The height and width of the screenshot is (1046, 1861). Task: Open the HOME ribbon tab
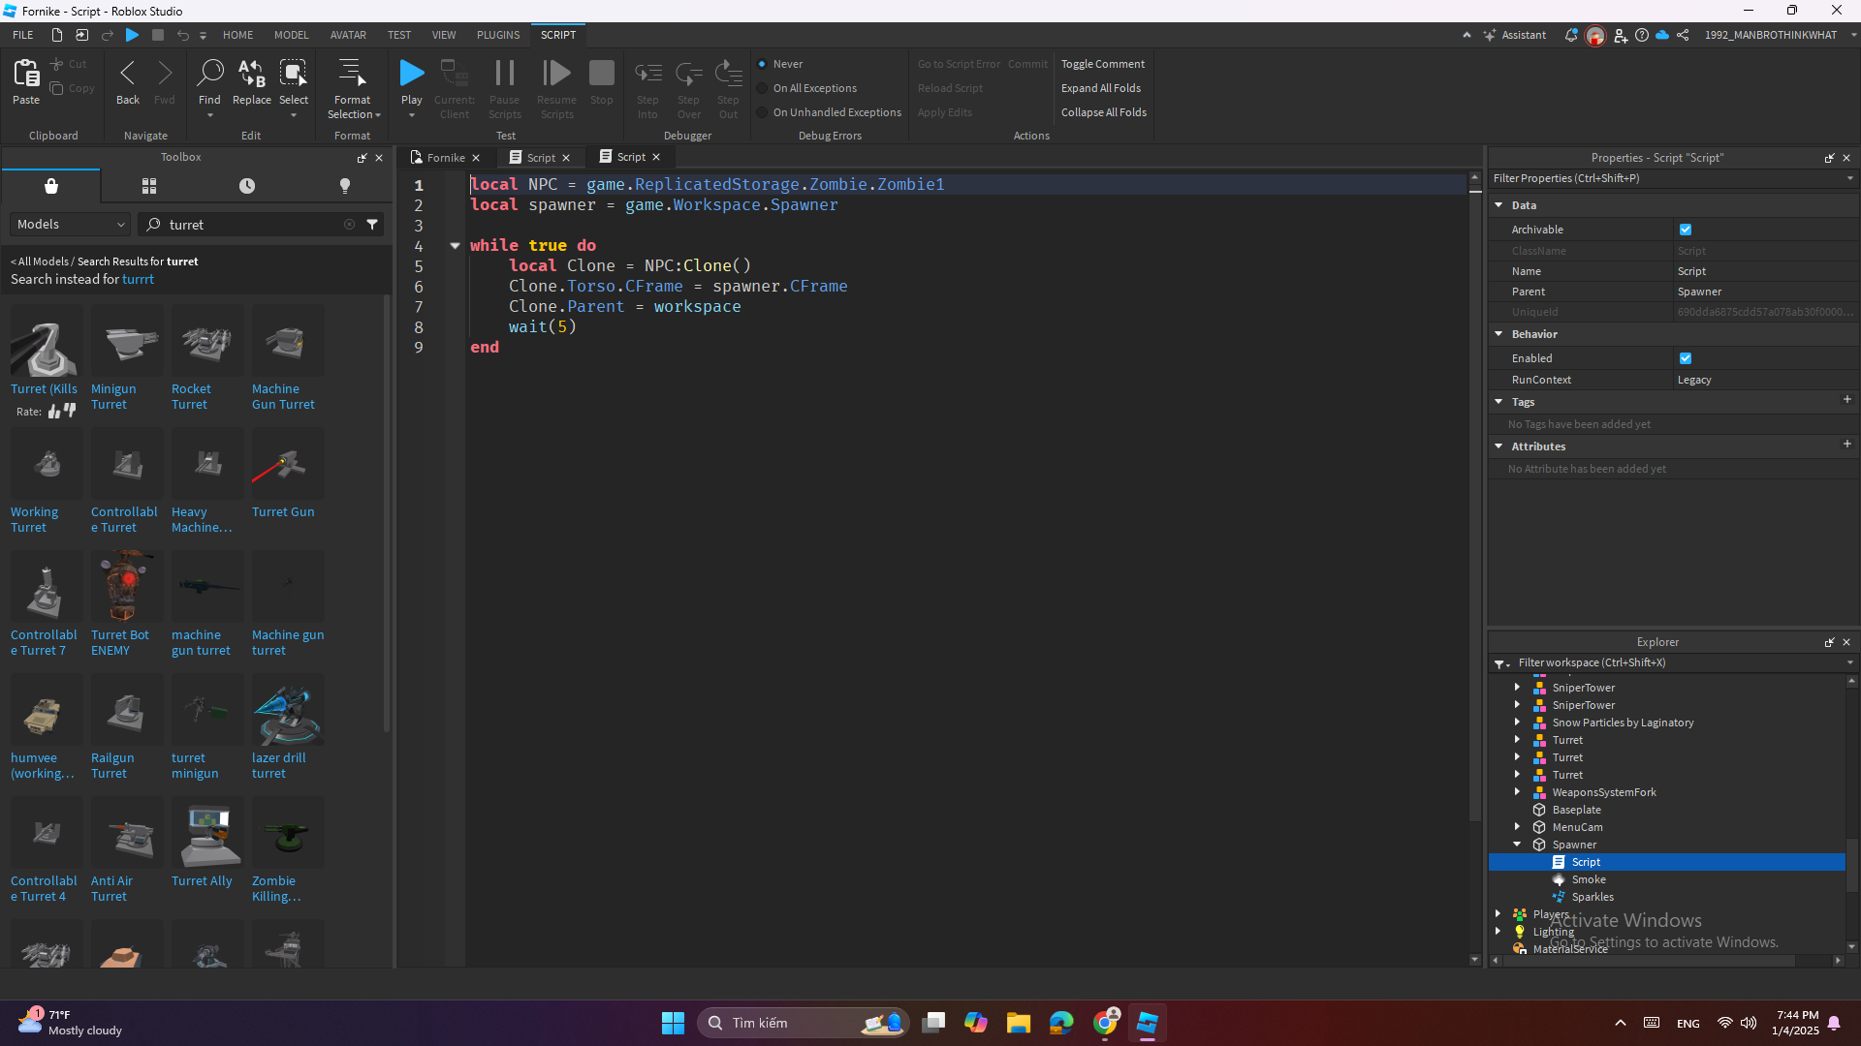pos(237,35)
